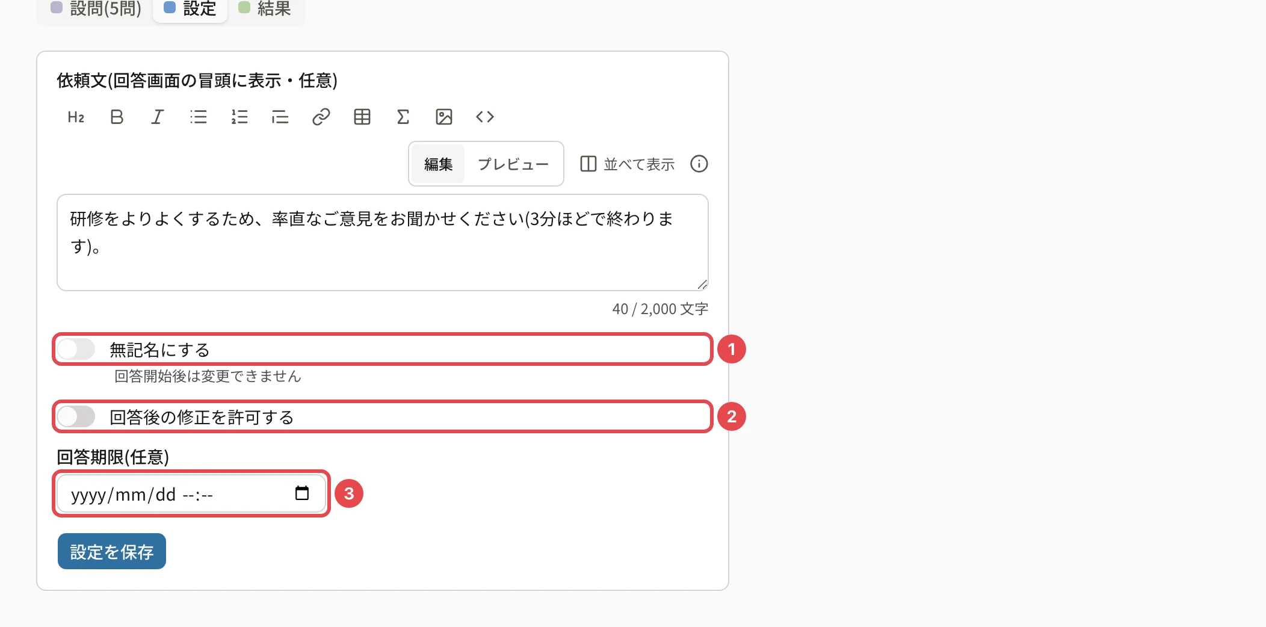
Task: Click the 無記名にする label text
Action: 159,350
